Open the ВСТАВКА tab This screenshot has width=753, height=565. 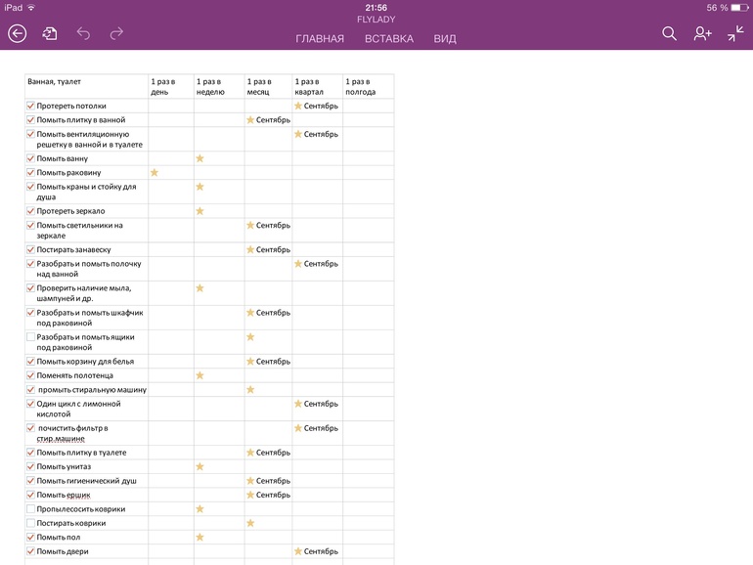388,39
